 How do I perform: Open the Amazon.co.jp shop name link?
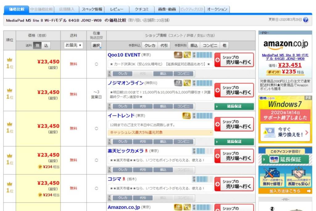pyautogui.click(x=124, y=207)
